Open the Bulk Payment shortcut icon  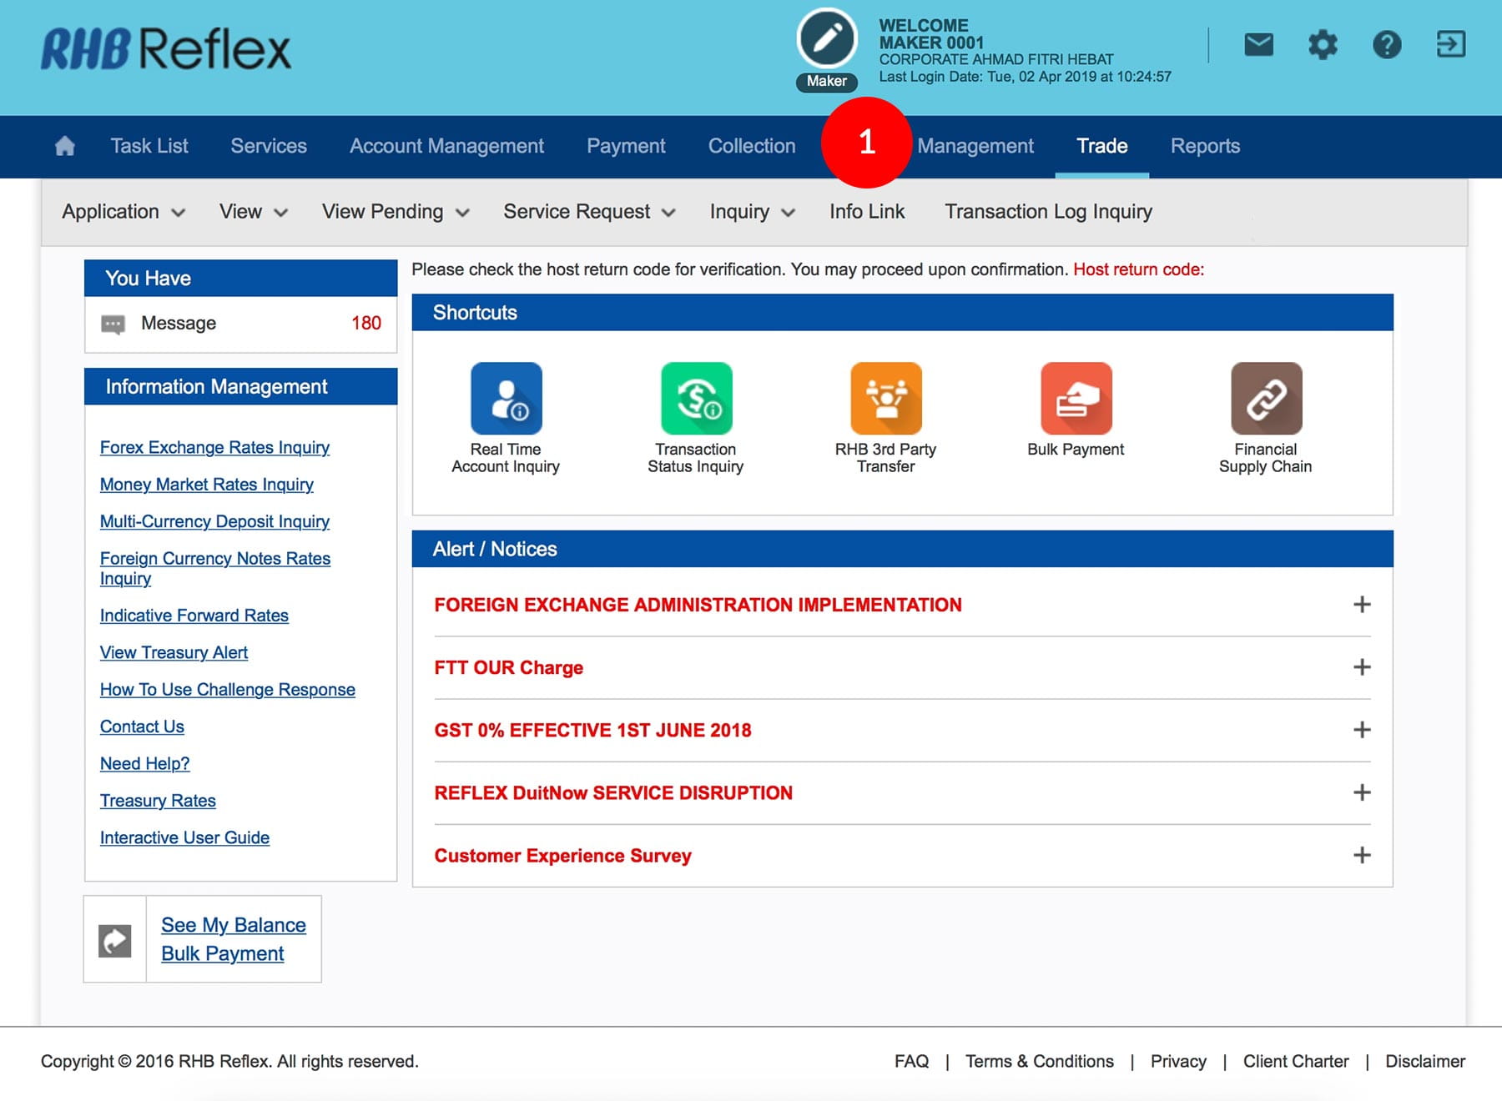pyautogui.click(x=1076, y=398)
